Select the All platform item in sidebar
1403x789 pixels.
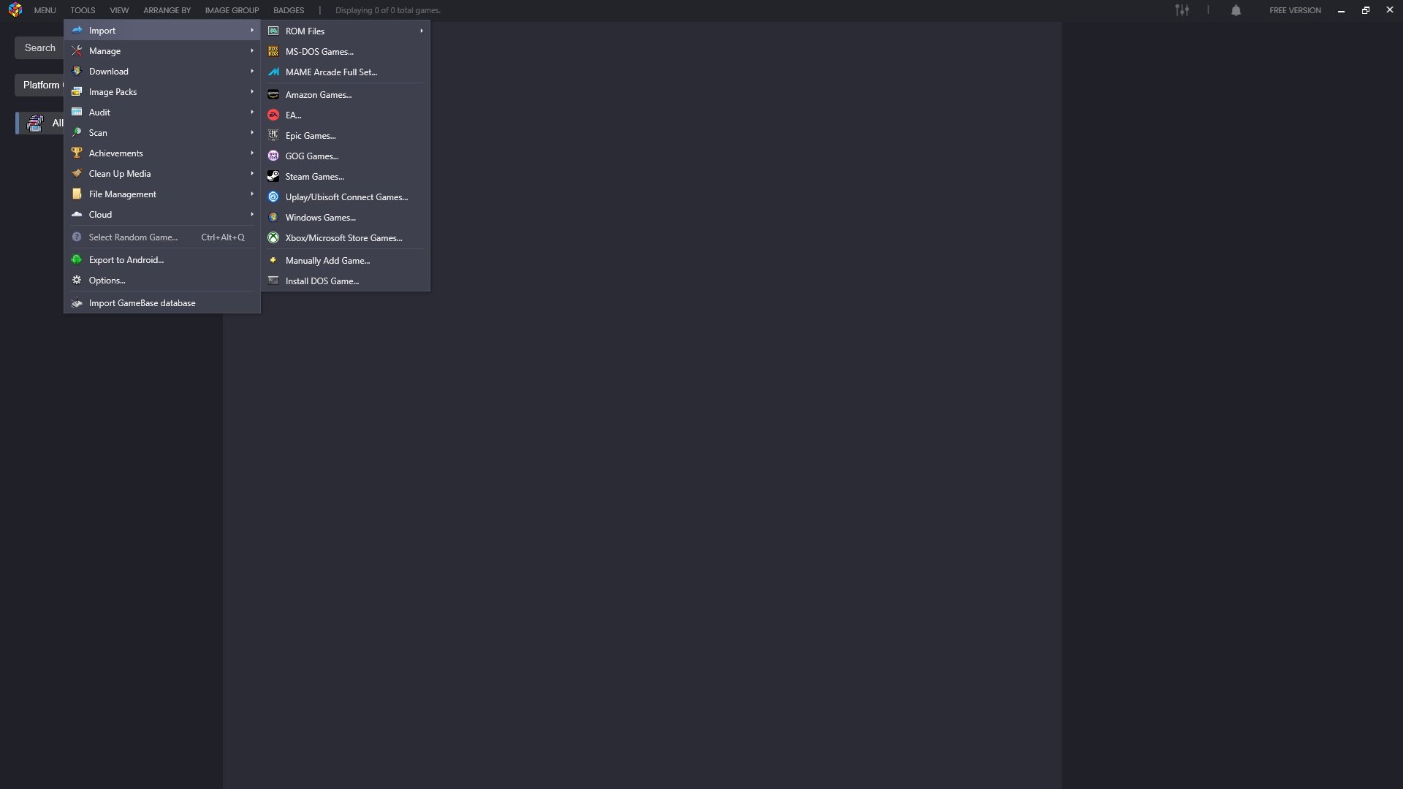pyautogui.click(x=41, y=123)
